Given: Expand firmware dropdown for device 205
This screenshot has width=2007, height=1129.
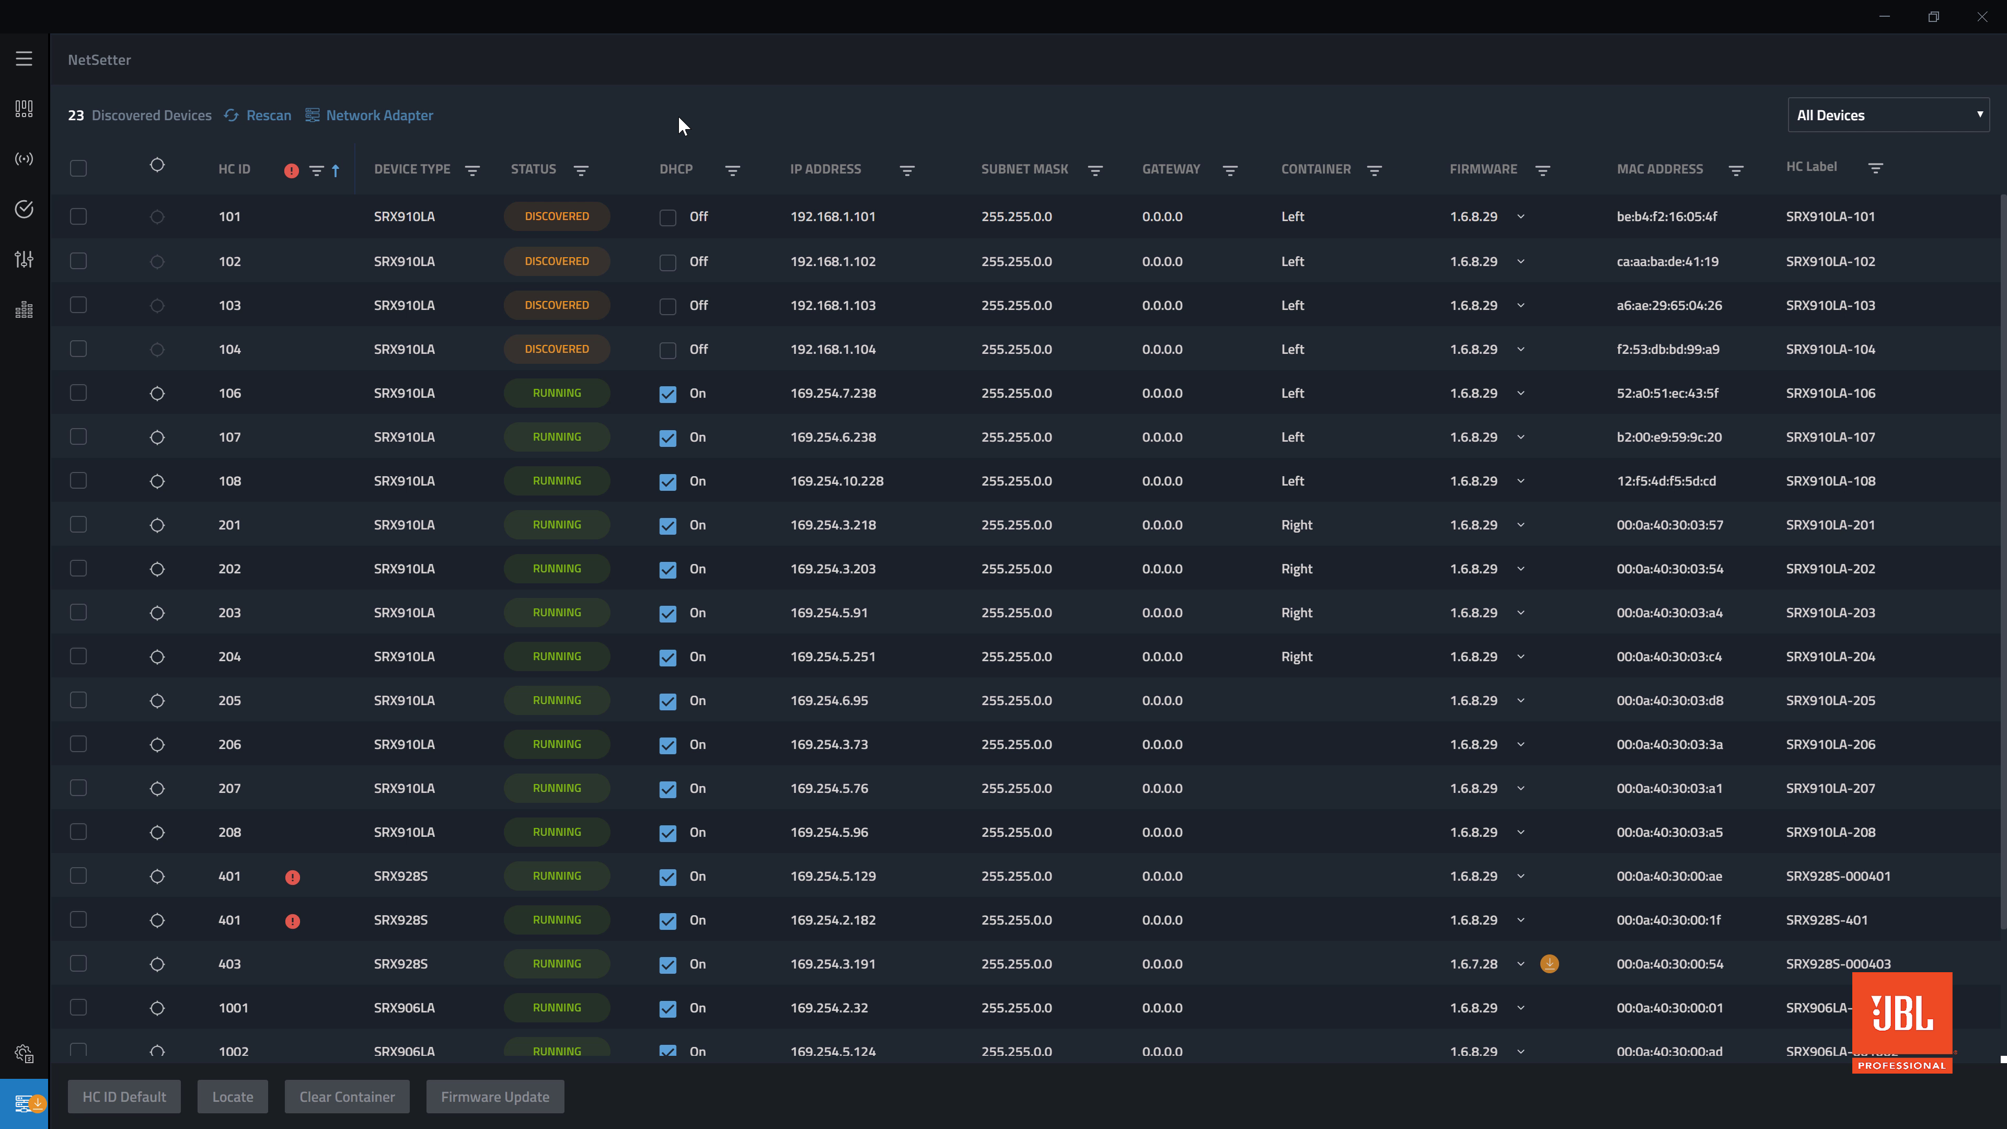Looking at the screenshot, I should point(1521,700).
